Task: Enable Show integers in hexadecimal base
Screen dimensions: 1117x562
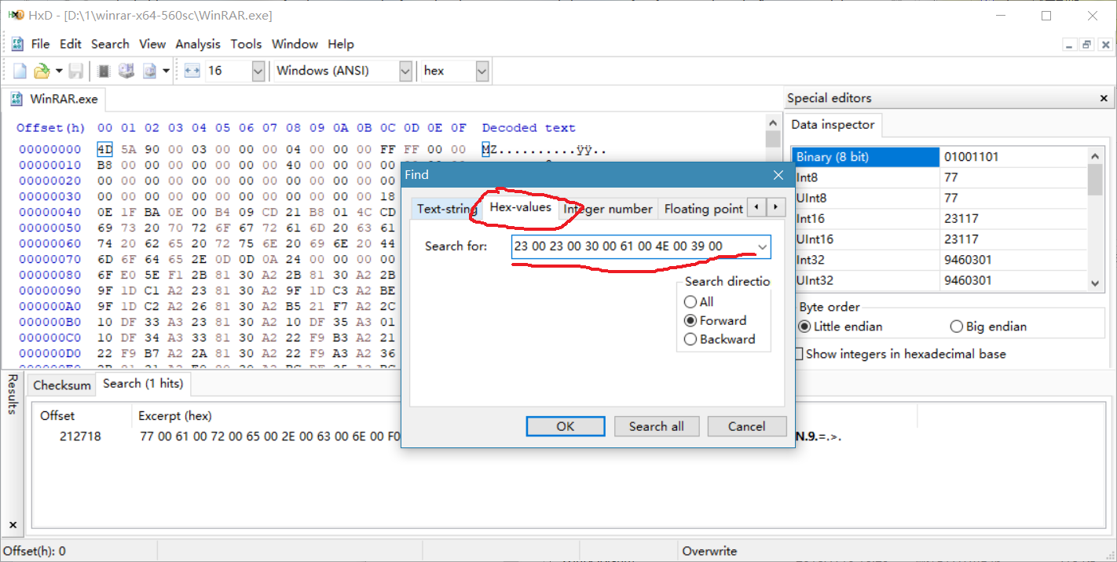Action: click(900, 354)
